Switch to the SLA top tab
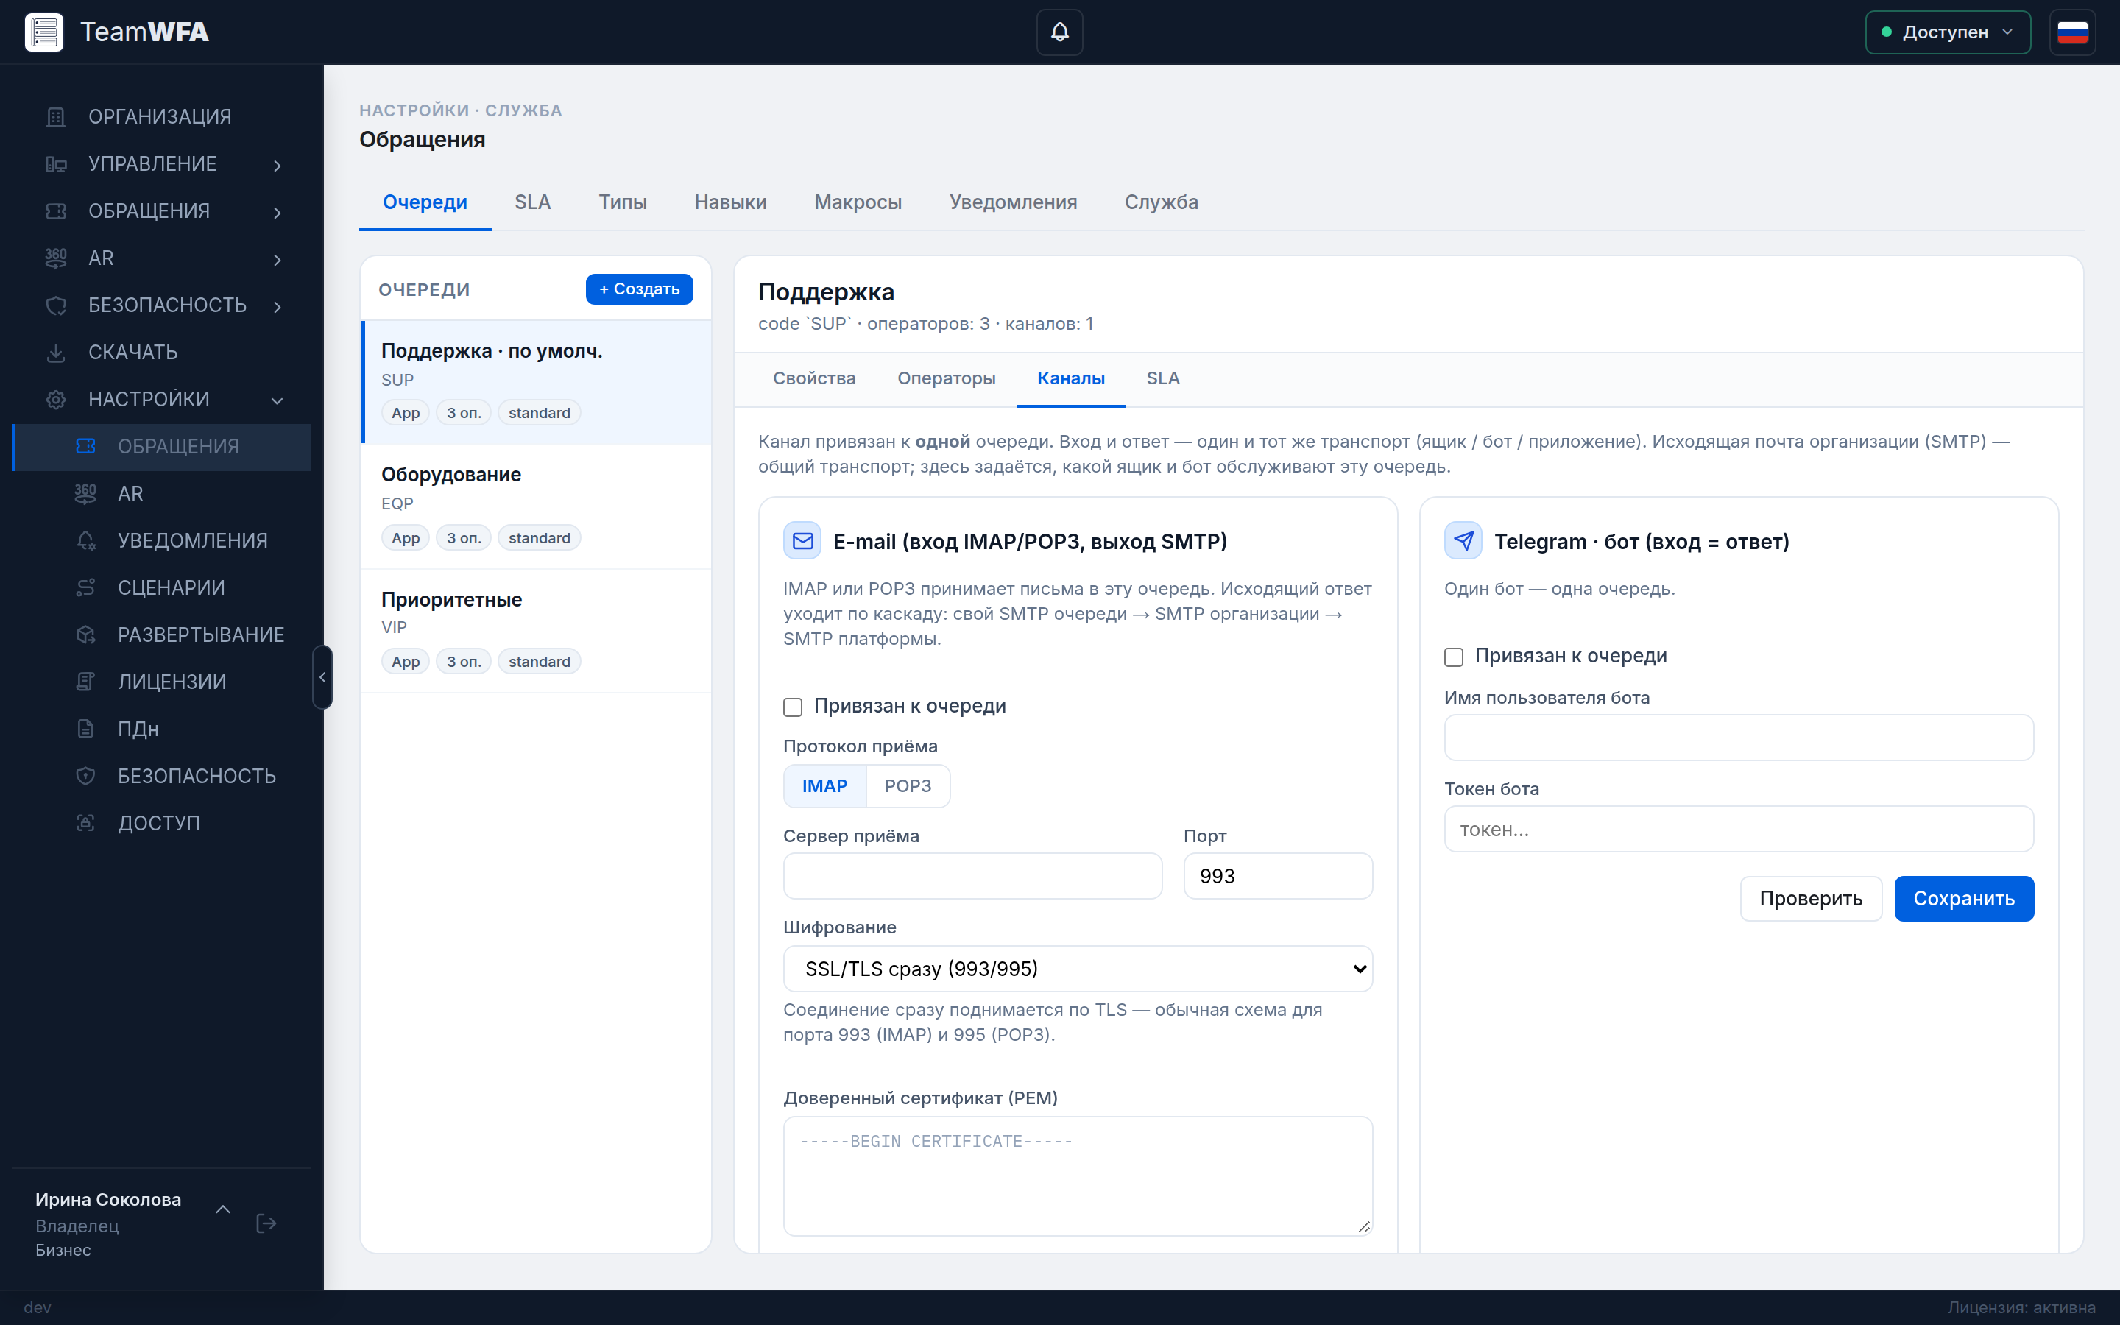2120x1325 pixels. [x=533, y=202]
